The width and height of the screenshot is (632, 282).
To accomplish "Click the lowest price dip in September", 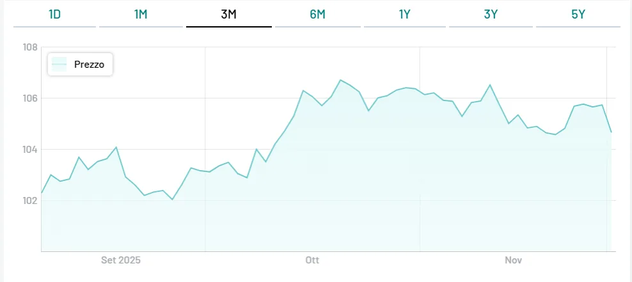I will pyautogui.click(x=172, y=200).
